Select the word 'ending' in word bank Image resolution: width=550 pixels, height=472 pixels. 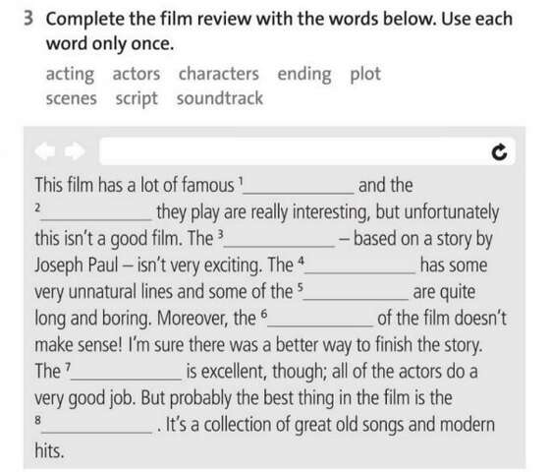click(x=304, y=75)
